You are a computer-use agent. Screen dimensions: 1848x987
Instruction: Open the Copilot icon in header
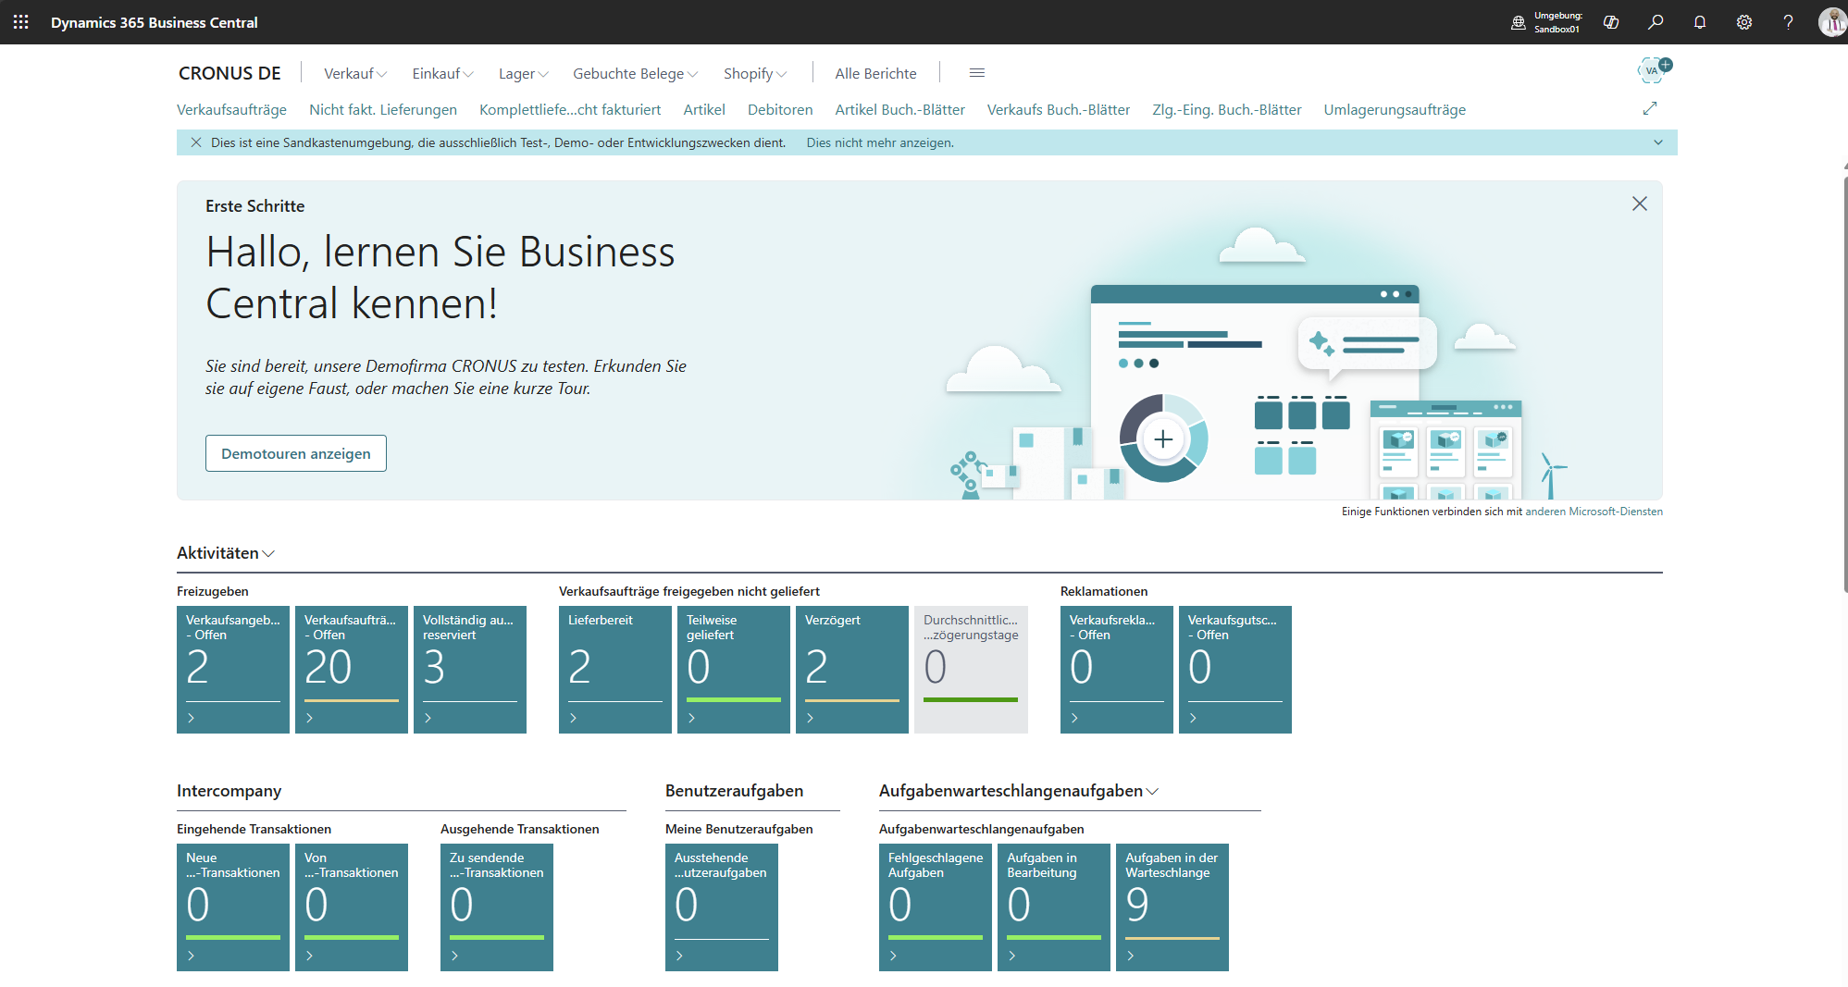pos(1611,22)
